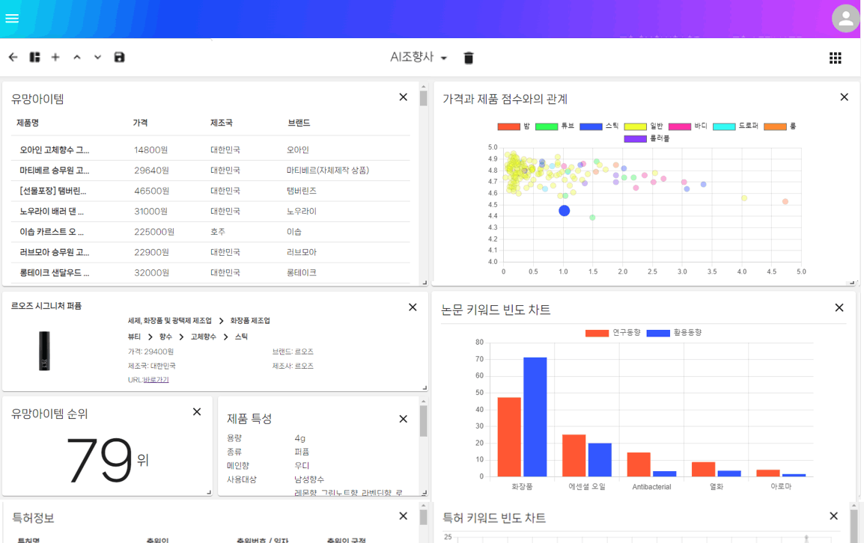Image resolution: width=864 pixels, height=543 pixels.
Task: Click the down chevron in the toolbar
Action: [x=97, y=58]
